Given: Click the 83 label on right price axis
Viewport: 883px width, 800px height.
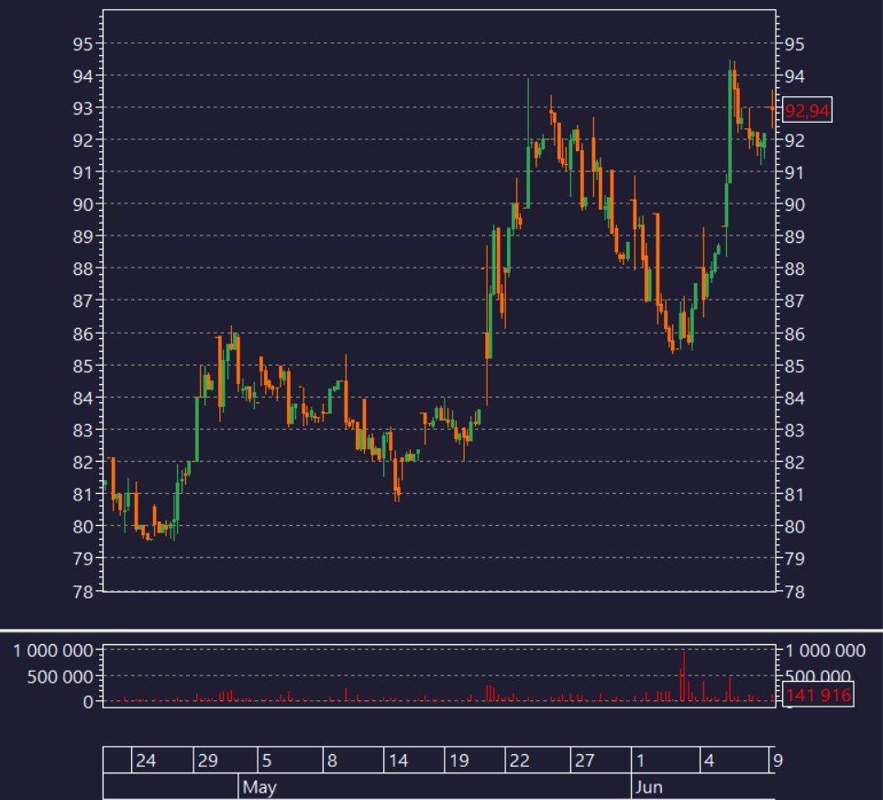Looking at the screenshot, I should point(794,430).
